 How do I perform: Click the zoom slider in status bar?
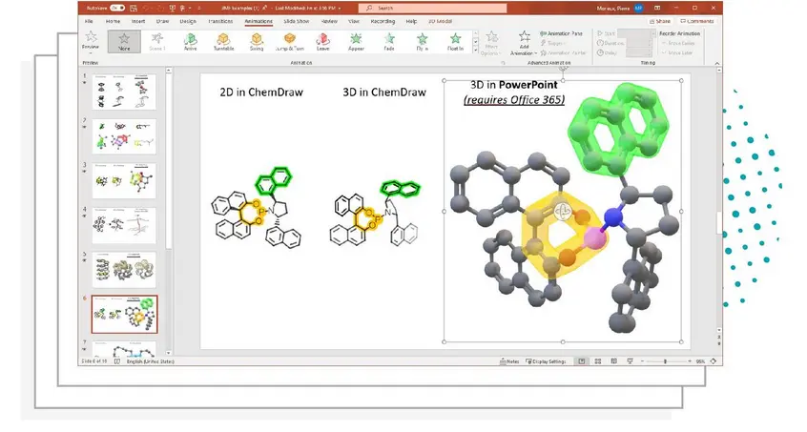tap(665, 362)
